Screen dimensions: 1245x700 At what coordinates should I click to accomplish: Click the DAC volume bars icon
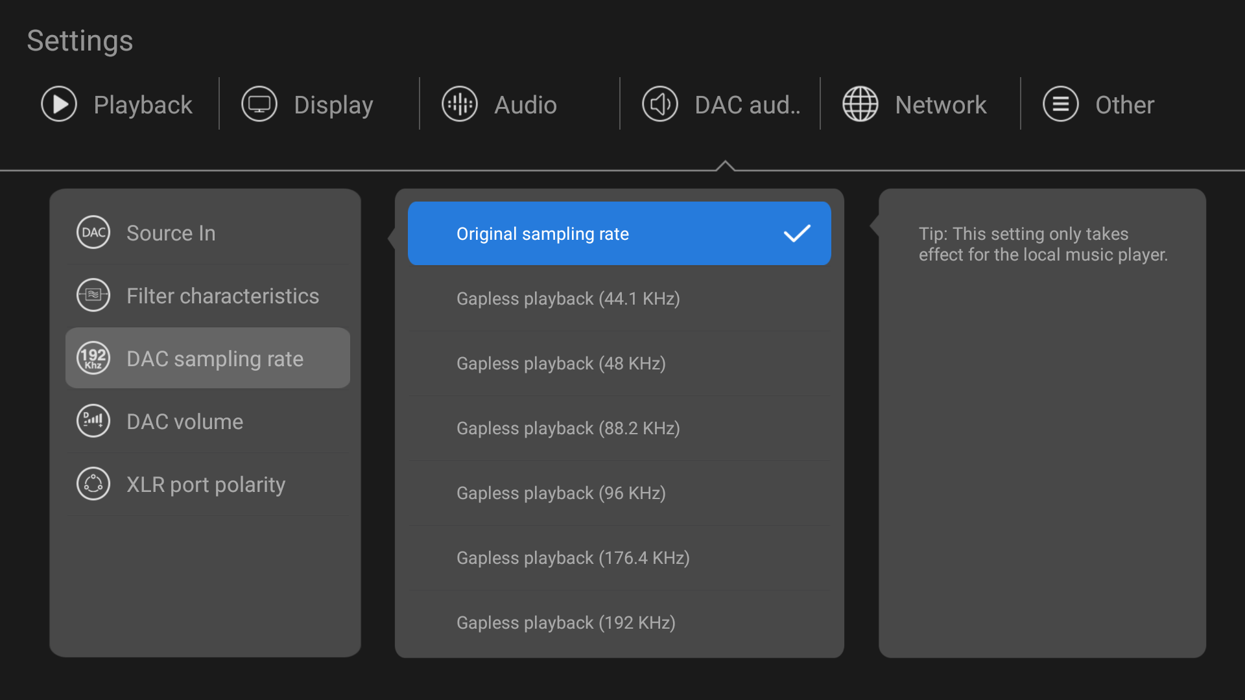[93, 421]
